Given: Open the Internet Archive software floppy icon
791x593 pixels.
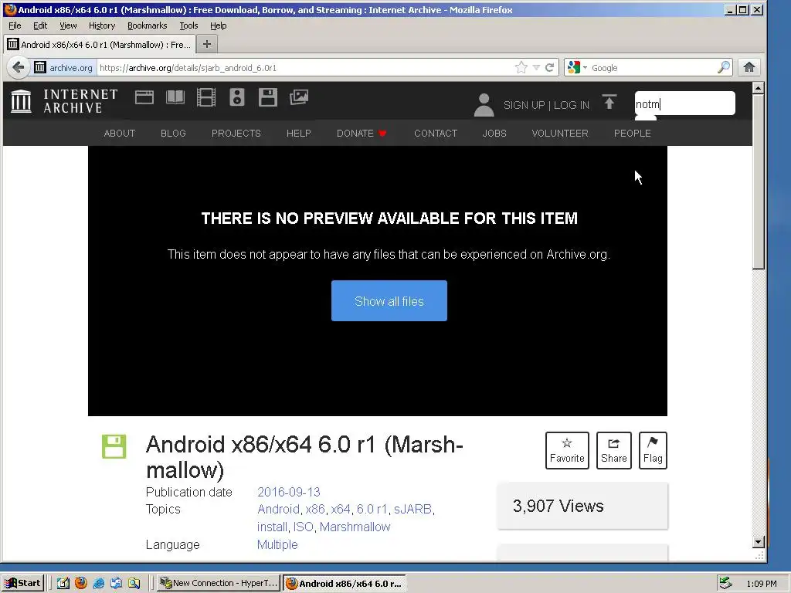Looking at the screenshot, I should pos(267,97).
